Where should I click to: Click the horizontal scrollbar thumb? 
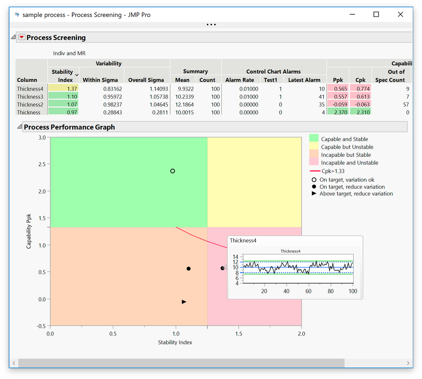click(181, 363)
